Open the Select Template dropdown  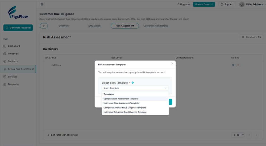pyautogui.click(x=135, y=88)
